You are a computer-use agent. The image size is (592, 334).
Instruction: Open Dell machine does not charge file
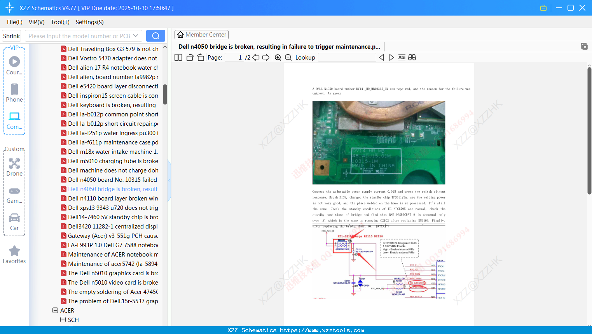click(x=110, y=171)
